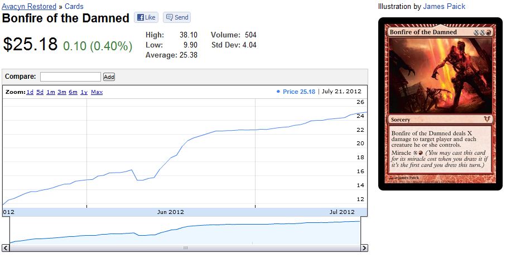
Task: Open illustrator James Paick's link
Action: (x=444, y=6)
